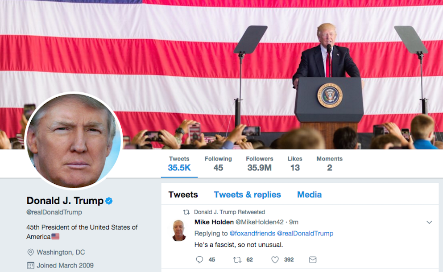This screenshot has width=443, height=272.
Task: Click the retweeted arrows icon above the tweet
Action: (x=186, y=212)
